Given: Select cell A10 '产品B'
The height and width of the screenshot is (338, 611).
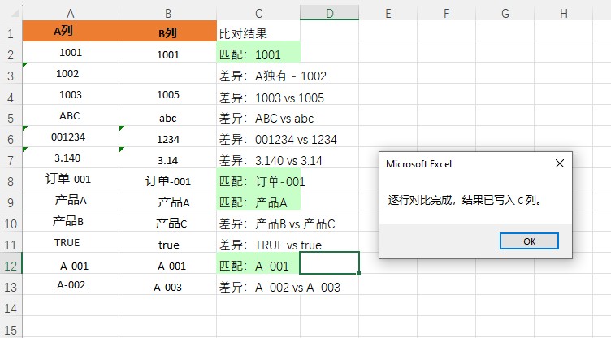Looking at the screenshot, I should pyautogui.click(x=71, y=221).
